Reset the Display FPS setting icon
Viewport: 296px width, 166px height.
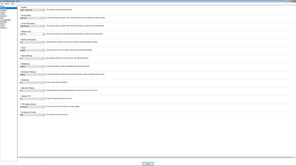(x=44, y=99)
